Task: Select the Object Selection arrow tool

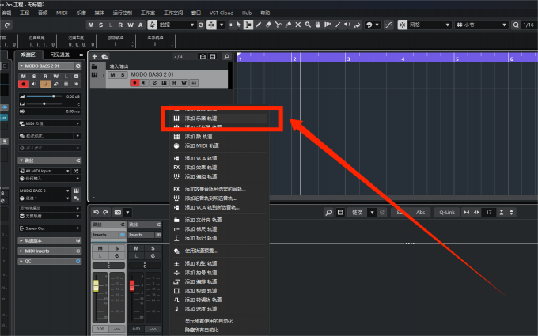Action: click(x=238, y=25)
